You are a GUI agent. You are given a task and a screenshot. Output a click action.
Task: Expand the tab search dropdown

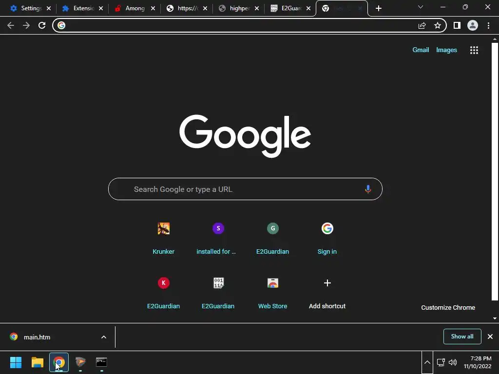[x=421, y=7]
